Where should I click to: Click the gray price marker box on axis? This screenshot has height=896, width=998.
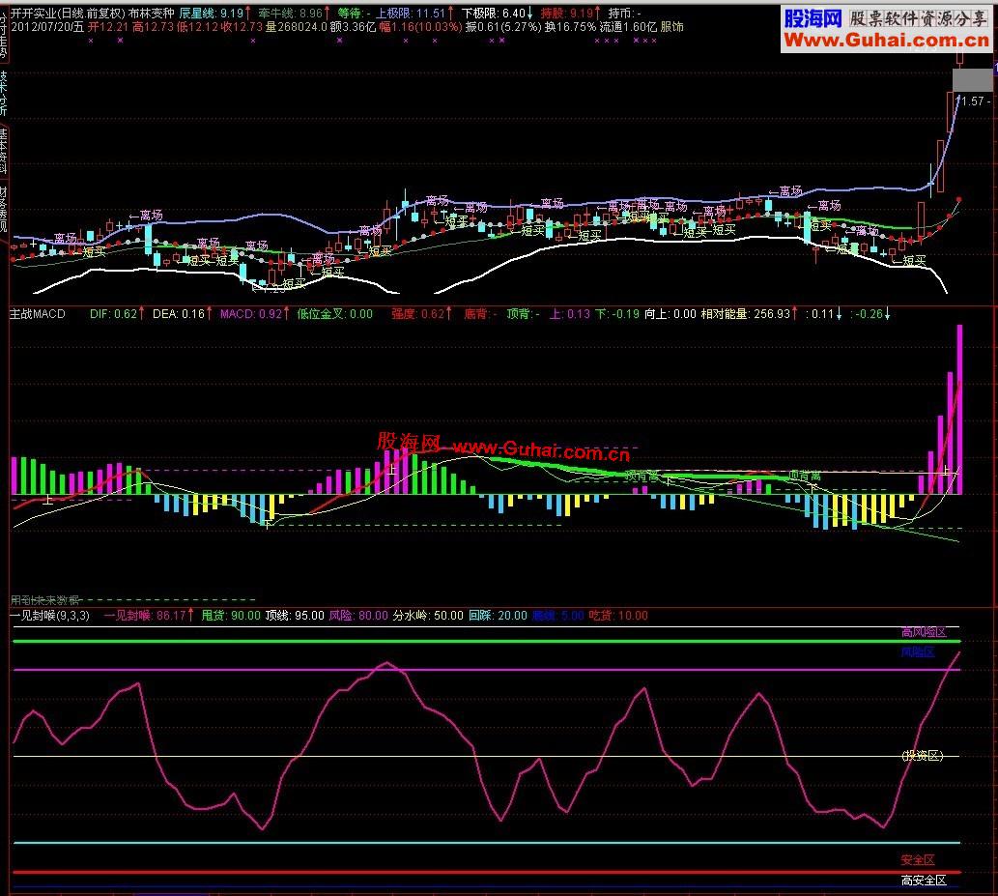tap(972, 80)
